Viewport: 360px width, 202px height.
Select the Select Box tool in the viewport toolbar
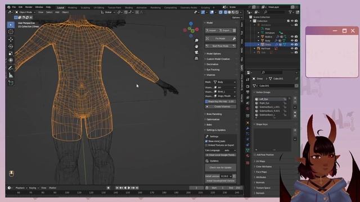click(x=11, y=25)
